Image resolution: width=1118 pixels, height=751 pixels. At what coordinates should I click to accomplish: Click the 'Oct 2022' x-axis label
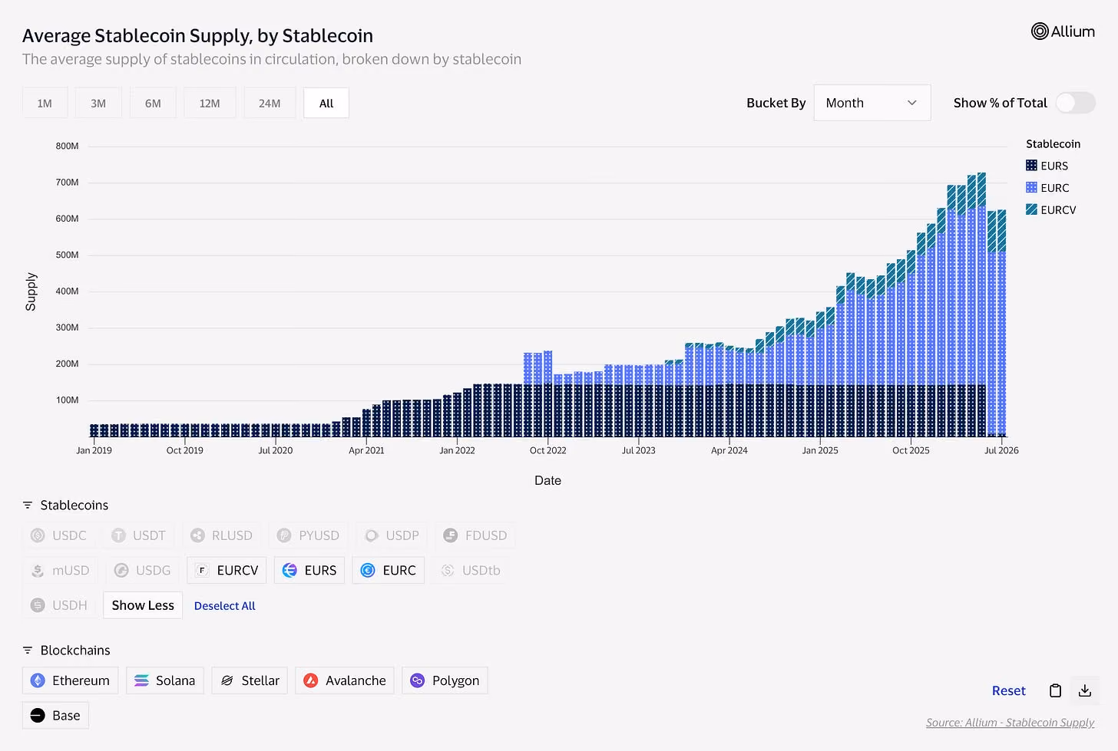[548, 450]
